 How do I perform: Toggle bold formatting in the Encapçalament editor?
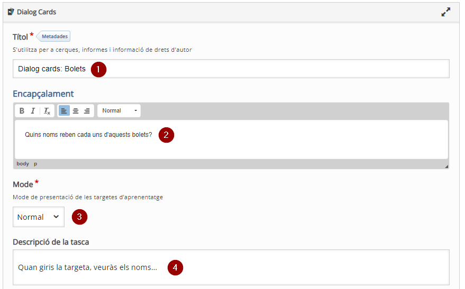tap(22, 111)
